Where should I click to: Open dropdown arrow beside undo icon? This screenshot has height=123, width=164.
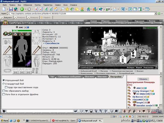tap(127, 9)
